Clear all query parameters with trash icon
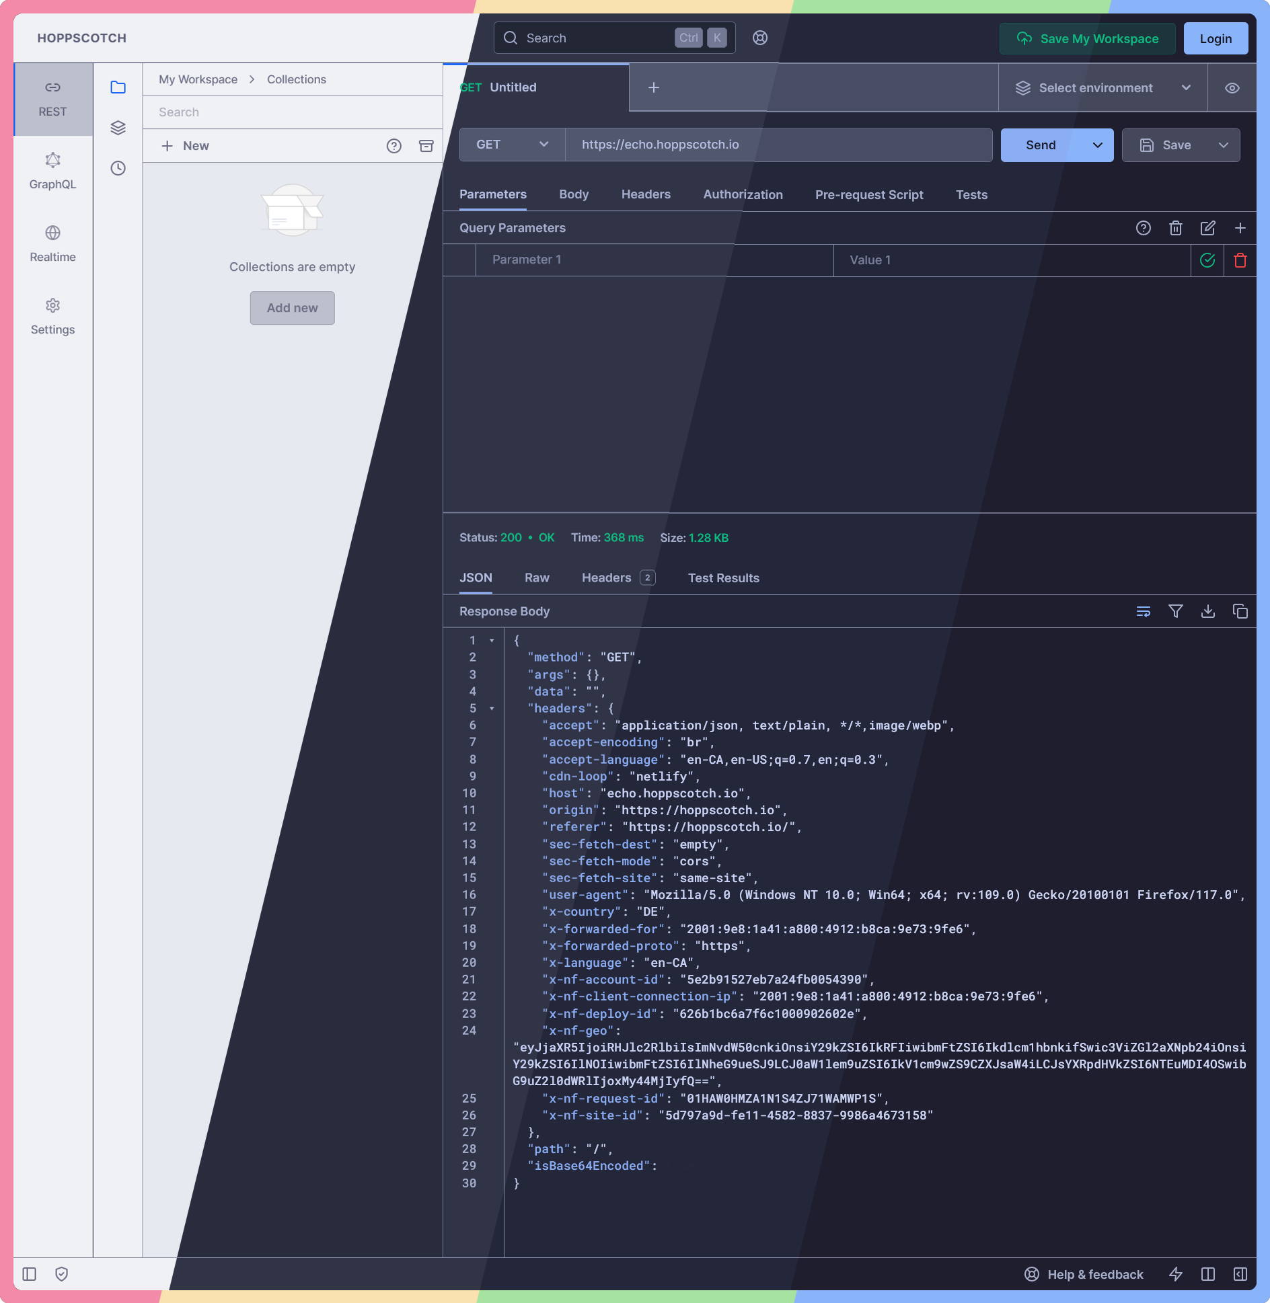 click(1176, 228)
